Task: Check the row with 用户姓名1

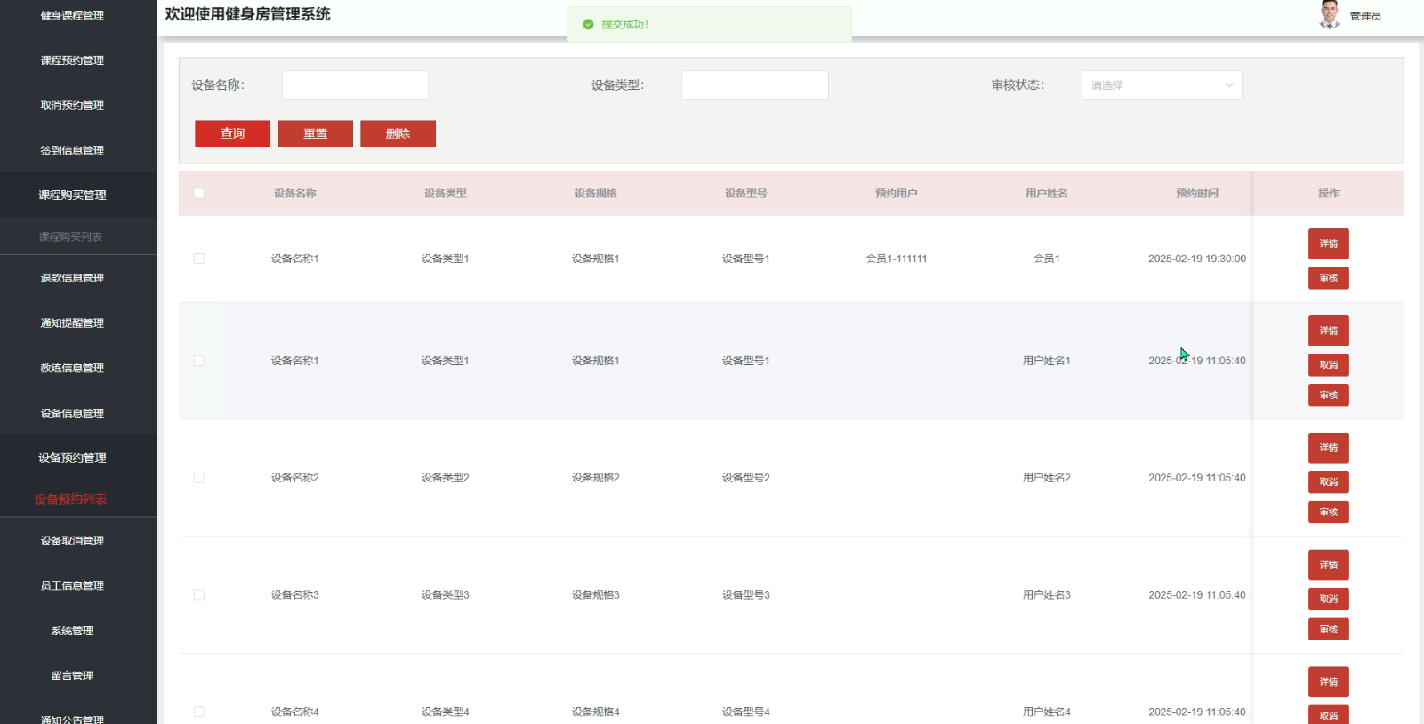Action: click(x=199, y=361)
